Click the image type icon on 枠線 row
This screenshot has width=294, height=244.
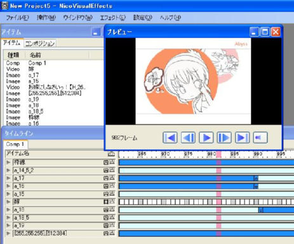pyautogui.click(x=106, y=163)
